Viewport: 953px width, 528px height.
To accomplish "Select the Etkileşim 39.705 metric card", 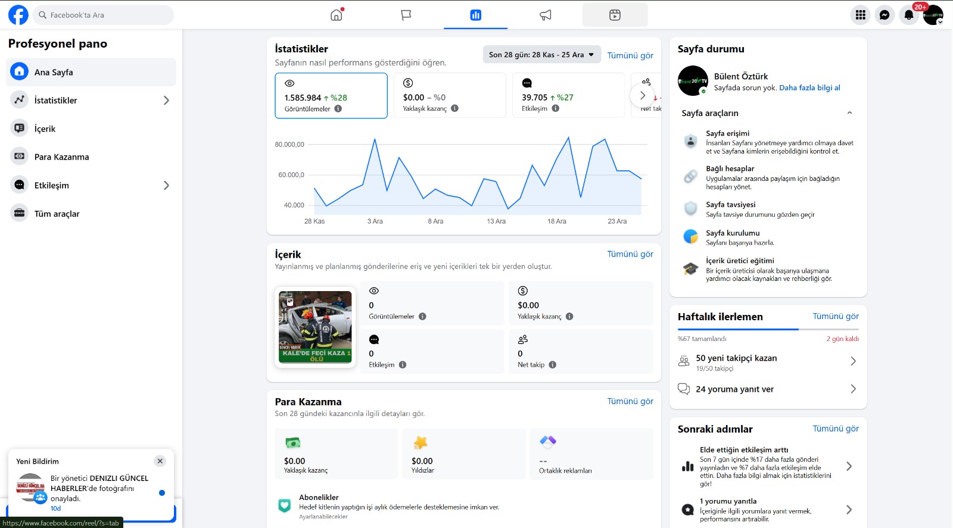I will (x=568, y=95).
